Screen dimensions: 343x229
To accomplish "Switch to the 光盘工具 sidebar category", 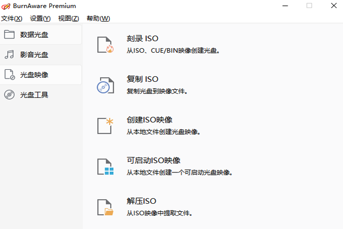I will point(41,94).
